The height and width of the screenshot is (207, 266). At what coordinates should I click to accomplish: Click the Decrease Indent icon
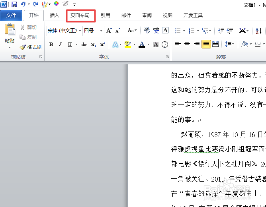[221, 31]
